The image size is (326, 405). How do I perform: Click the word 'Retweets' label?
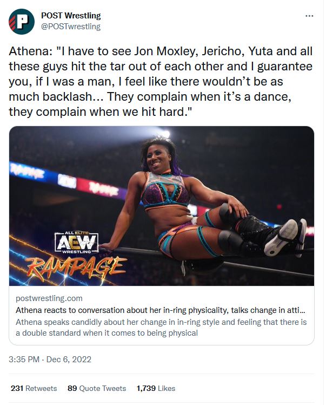pyautogui.click(x=41, y=388)
